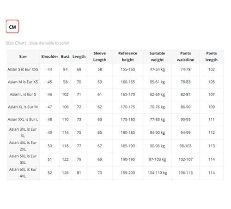The width and height of the screenshot is (231, 209).
Task: Click pants waistline cell '98-103'
Action: (x=185, y=146)
